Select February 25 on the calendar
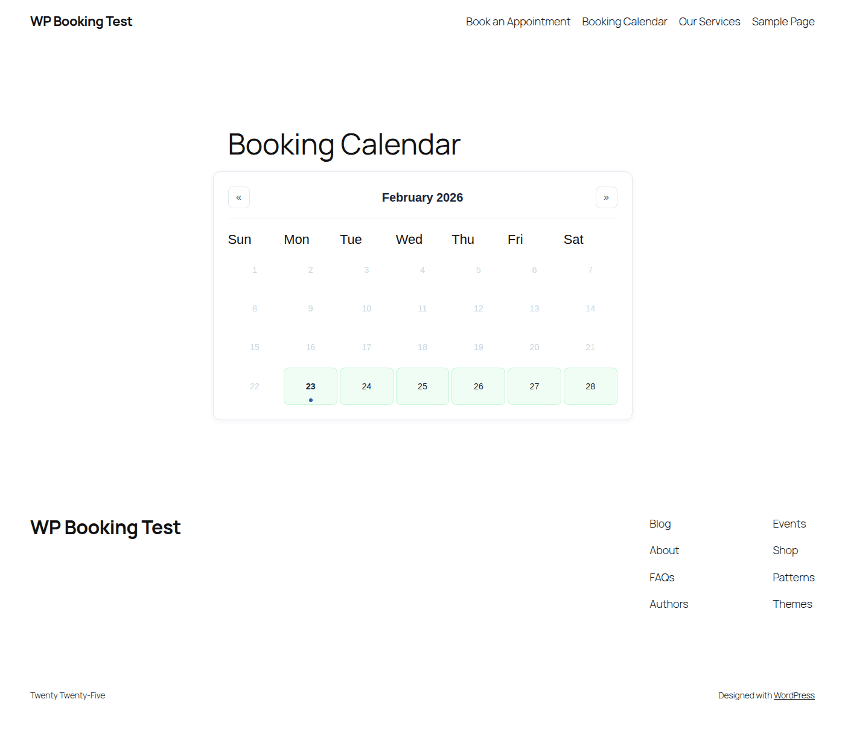Screen dimensions: 845x731 click(x=422, y=386)
